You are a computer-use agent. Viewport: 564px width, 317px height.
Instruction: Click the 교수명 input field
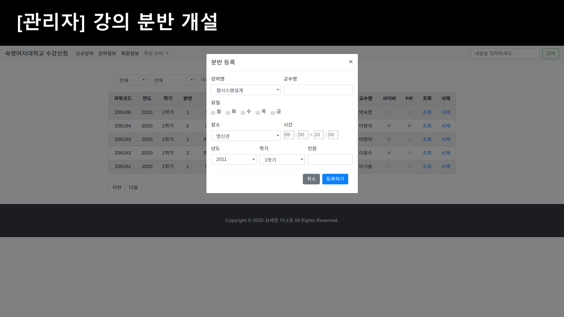(318, 90)
